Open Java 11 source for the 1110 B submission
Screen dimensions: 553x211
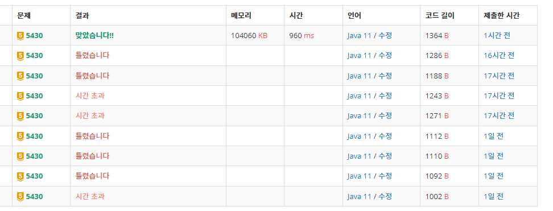click(360, 156)
